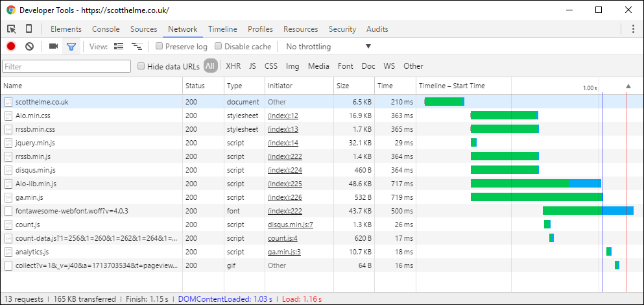This screenshot has height=305, width=644.
Task: Enable the Disable cache checkbox
Action: pyautogui.click(x=219, y=47)
